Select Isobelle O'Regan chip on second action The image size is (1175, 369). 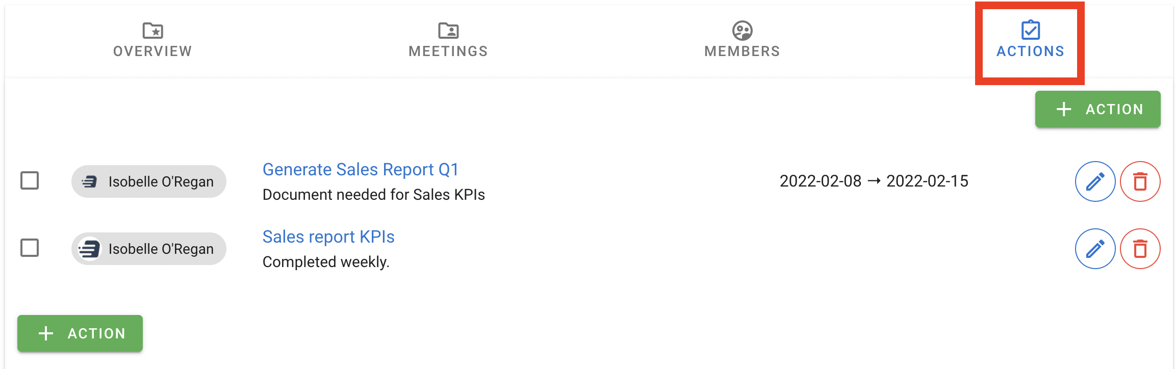[x=149, y=249]
